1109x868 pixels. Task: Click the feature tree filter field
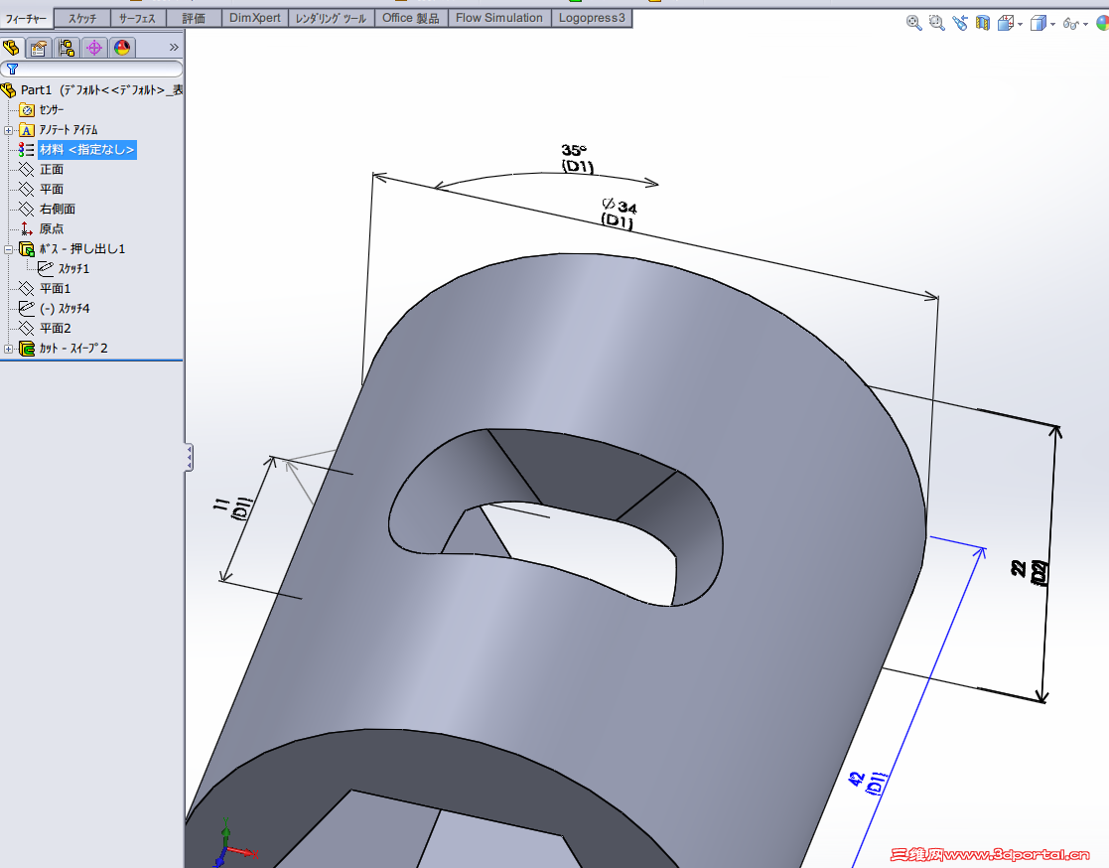pos(92,69)
